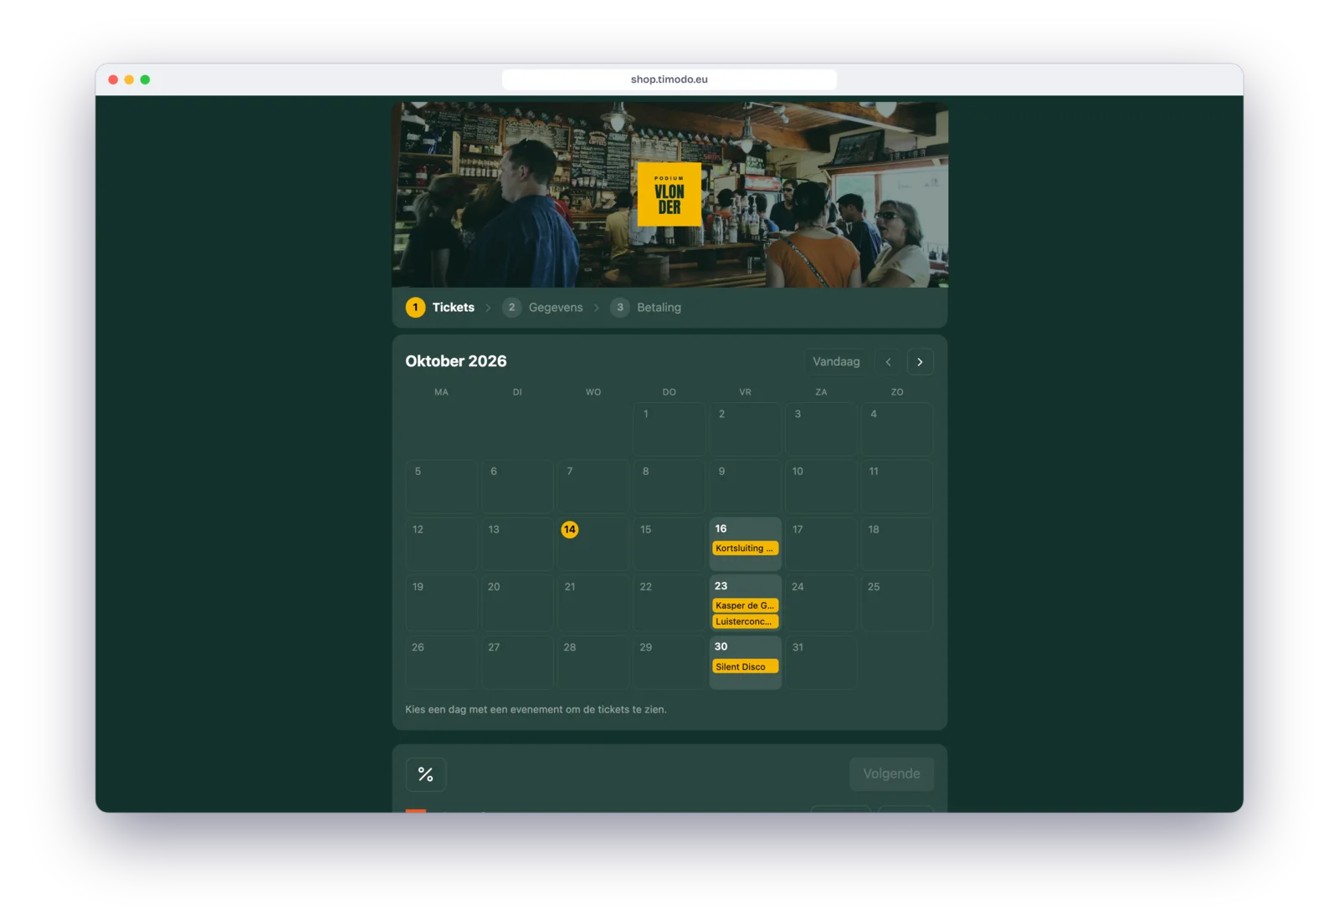Screen dimensions: 1339x924
Task: Click day 10 in the calendar
Action: pyautogui.click(x=821, y=487)
